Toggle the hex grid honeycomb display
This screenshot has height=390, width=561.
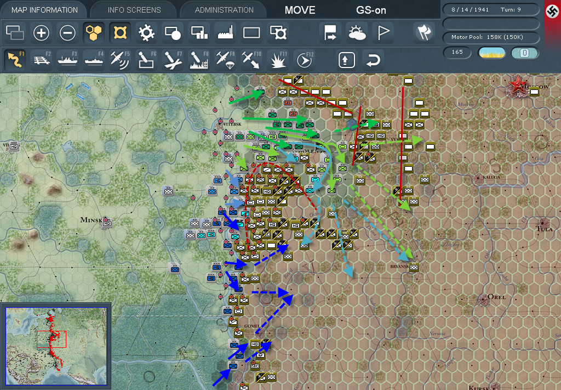click(x=94, y=33)
